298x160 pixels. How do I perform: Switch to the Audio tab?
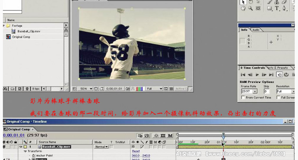coord(256,30)
